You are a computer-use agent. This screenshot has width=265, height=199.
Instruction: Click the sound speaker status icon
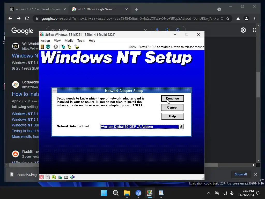[x=72, y=177]
